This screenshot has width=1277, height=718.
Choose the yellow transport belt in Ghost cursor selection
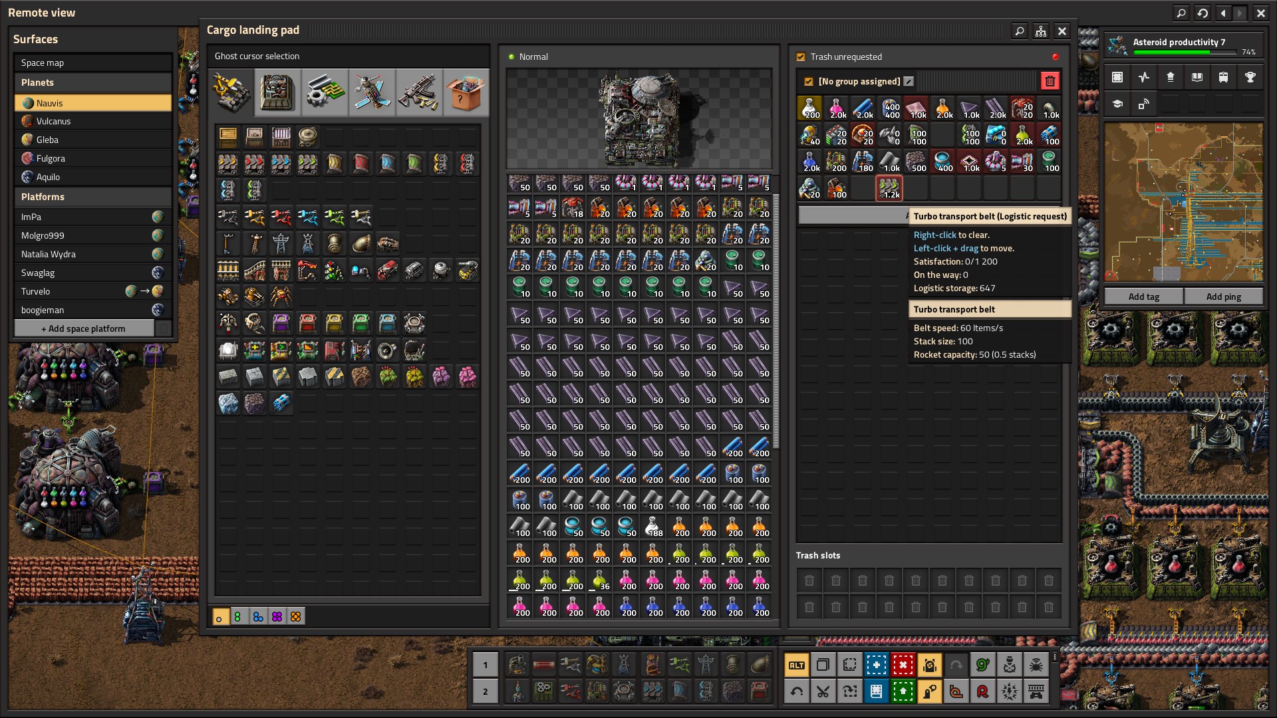[x=228, y=164]
